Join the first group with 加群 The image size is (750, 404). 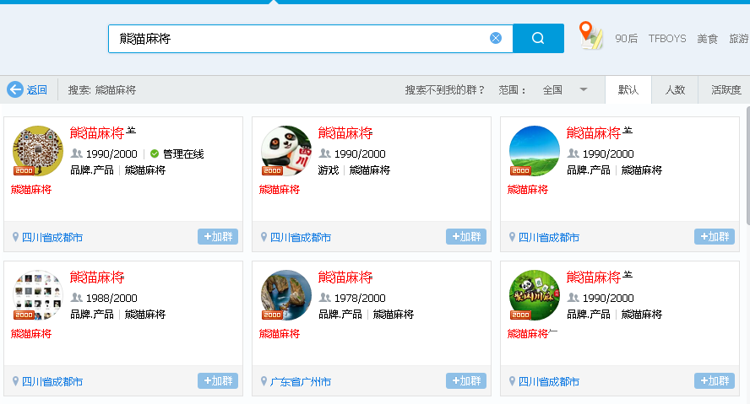pos(218,237)
